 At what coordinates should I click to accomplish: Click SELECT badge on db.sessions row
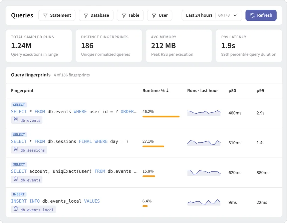pos(19,135)
